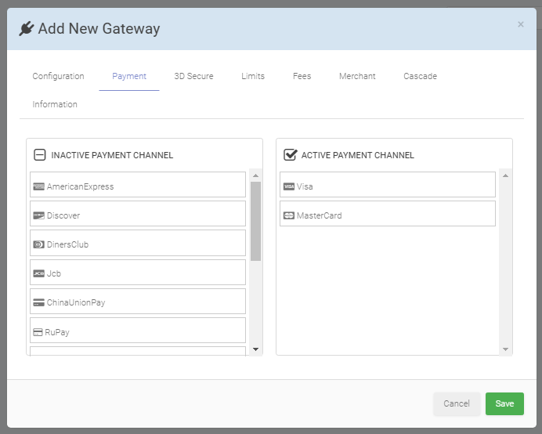542x434 pixels.
Task: Click the Visa card icon
Action: (x=289, y=186)
